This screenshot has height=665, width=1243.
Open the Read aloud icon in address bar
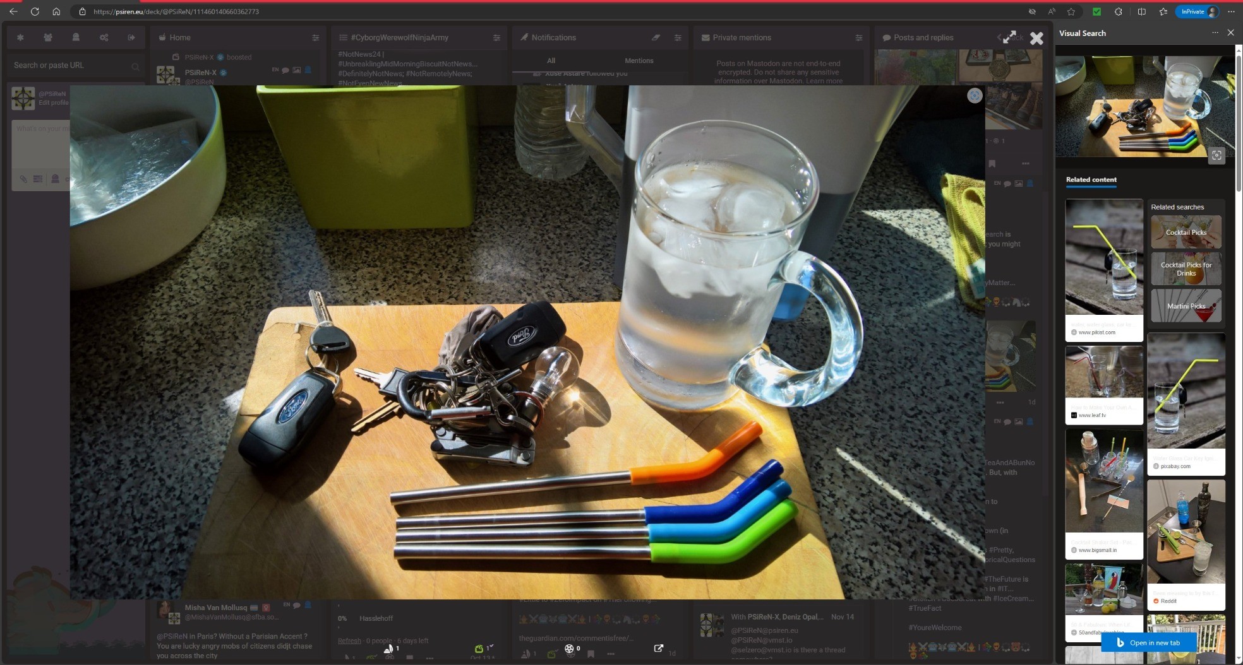pos(1052,11)
